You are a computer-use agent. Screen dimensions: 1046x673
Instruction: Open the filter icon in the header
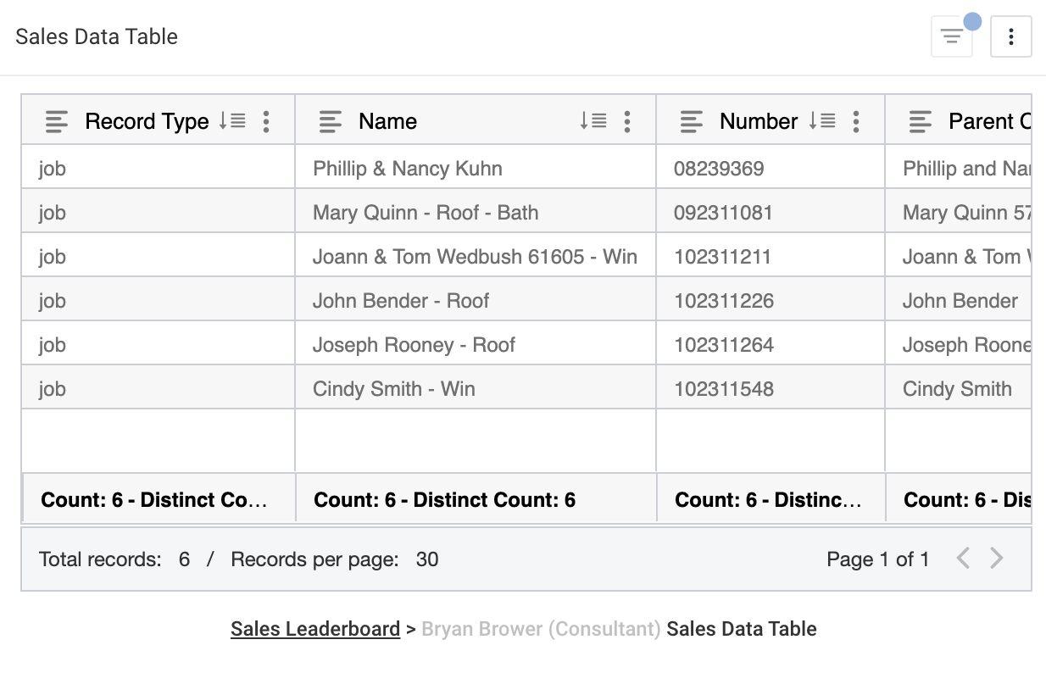(951, 37)
